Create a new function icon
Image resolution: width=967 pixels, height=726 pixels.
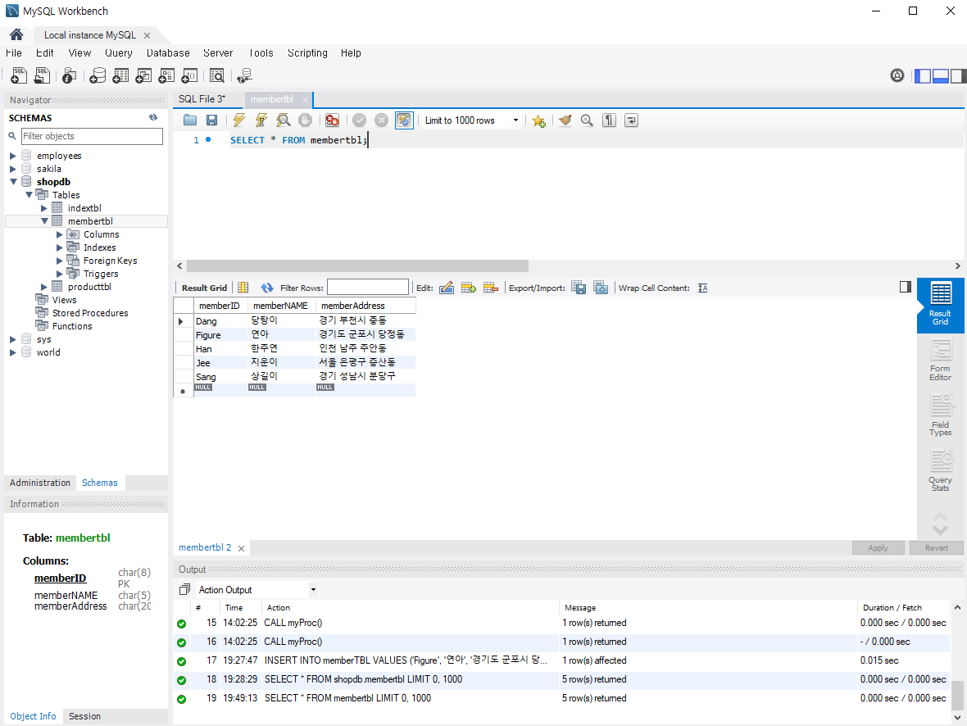point(189,75)
